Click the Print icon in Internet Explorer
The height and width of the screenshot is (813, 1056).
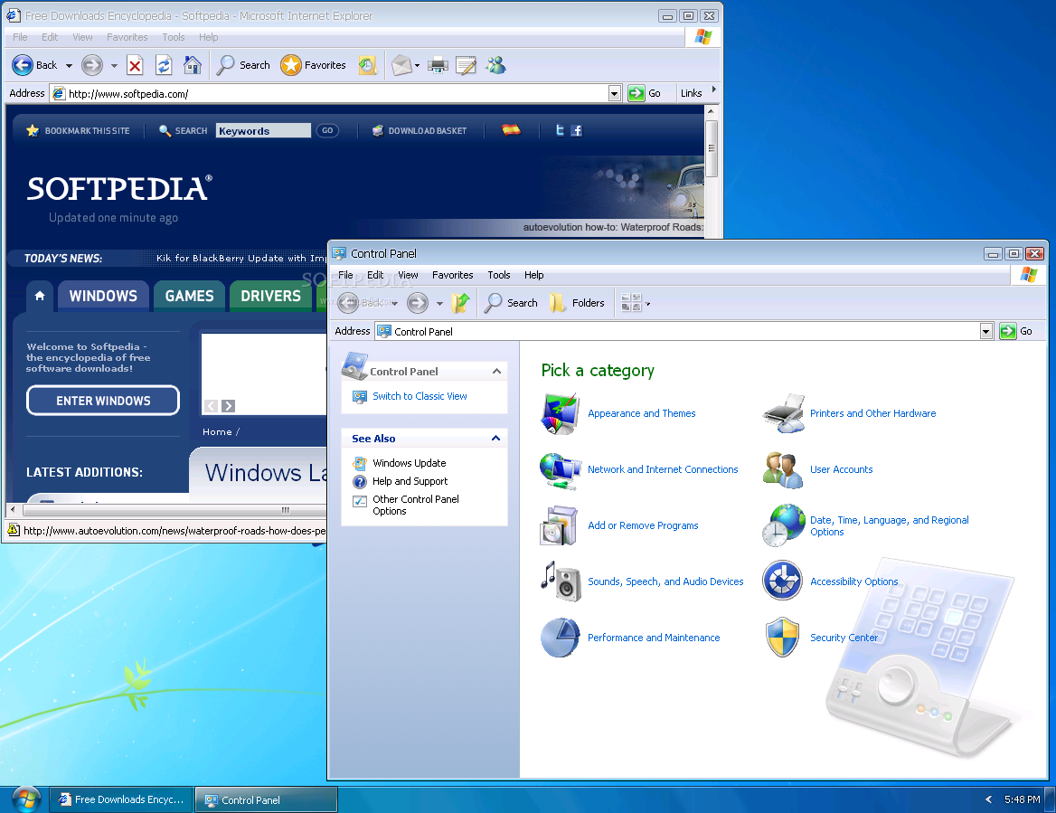tap(438, 65)
